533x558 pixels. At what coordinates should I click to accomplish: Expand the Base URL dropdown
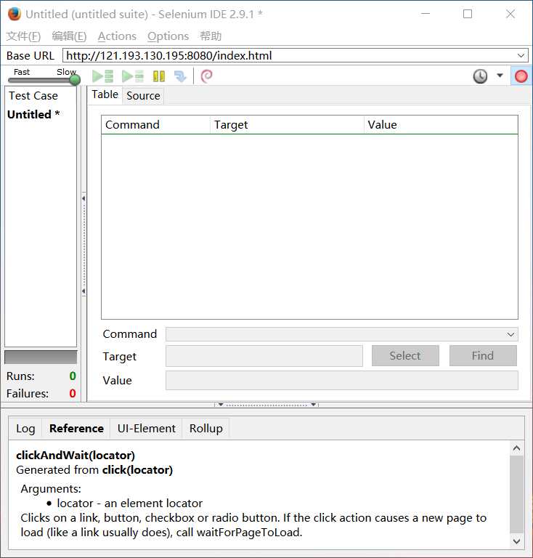click(x=521, y=55)
